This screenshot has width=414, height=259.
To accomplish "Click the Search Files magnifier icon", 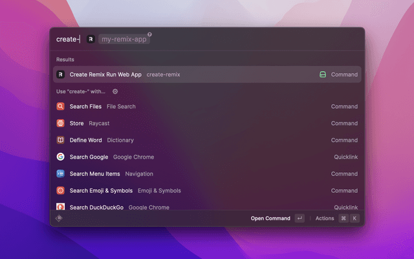I will point(60,107).
